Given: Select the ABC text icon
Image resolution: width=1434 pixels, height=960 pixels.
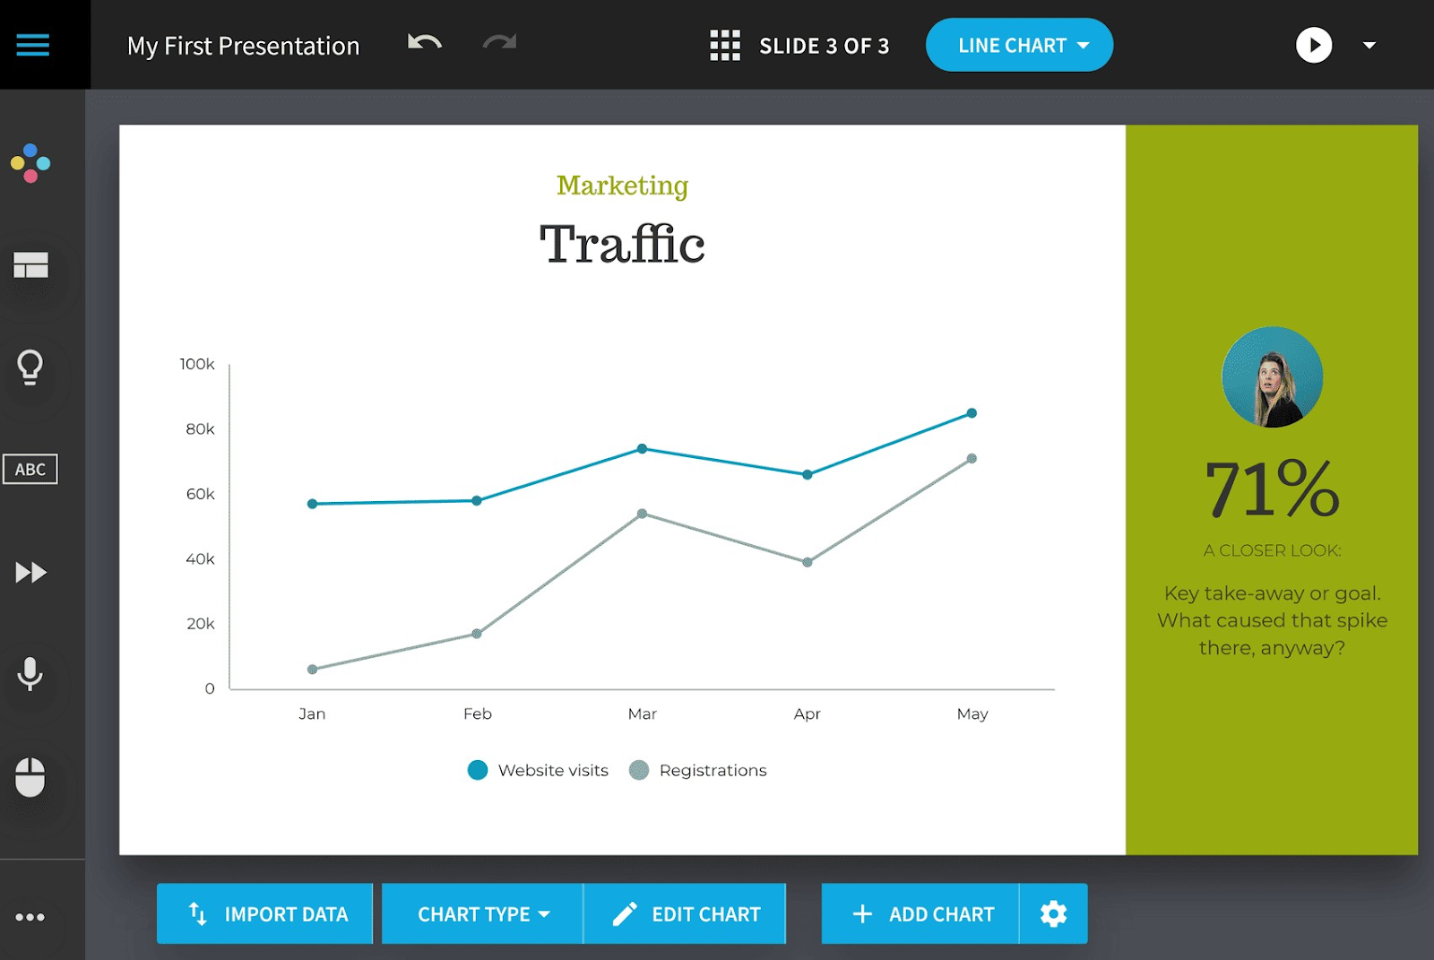Looking at the screenshot, I should (x=30, y=469).
